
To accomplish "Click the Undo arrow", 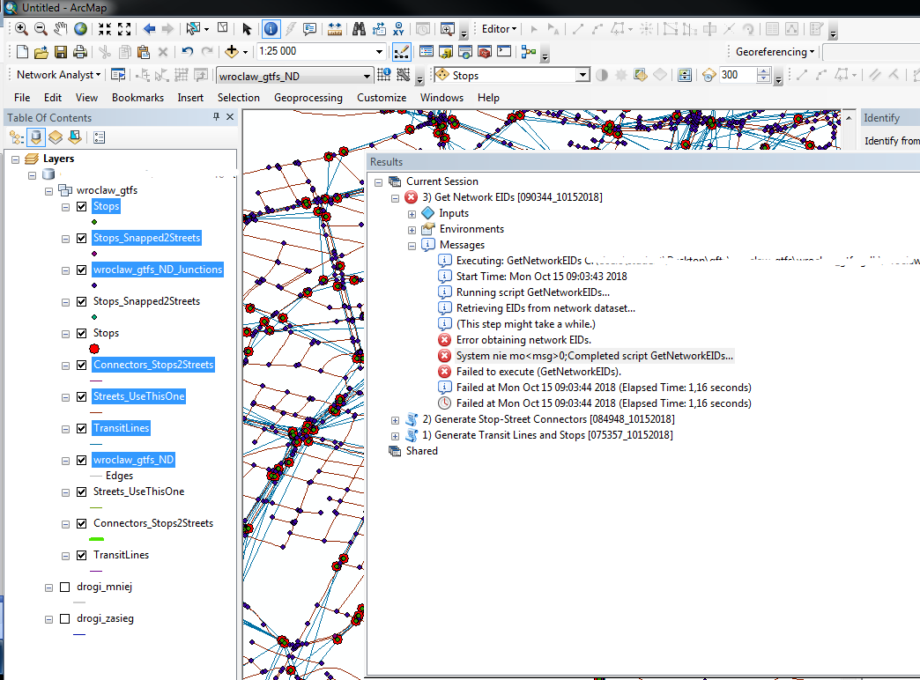I will [187, 52].
